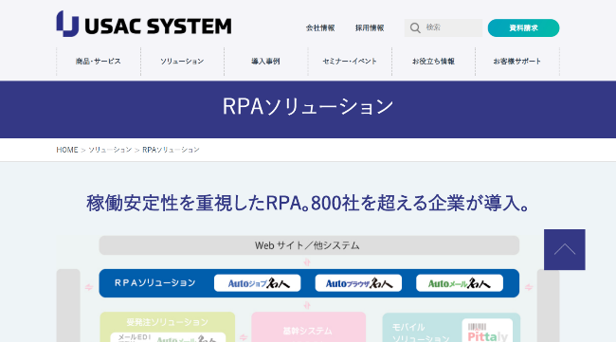
Task: Go to HOME in breadcrumb
Action: pyautogui.click(x=67, y=150)
